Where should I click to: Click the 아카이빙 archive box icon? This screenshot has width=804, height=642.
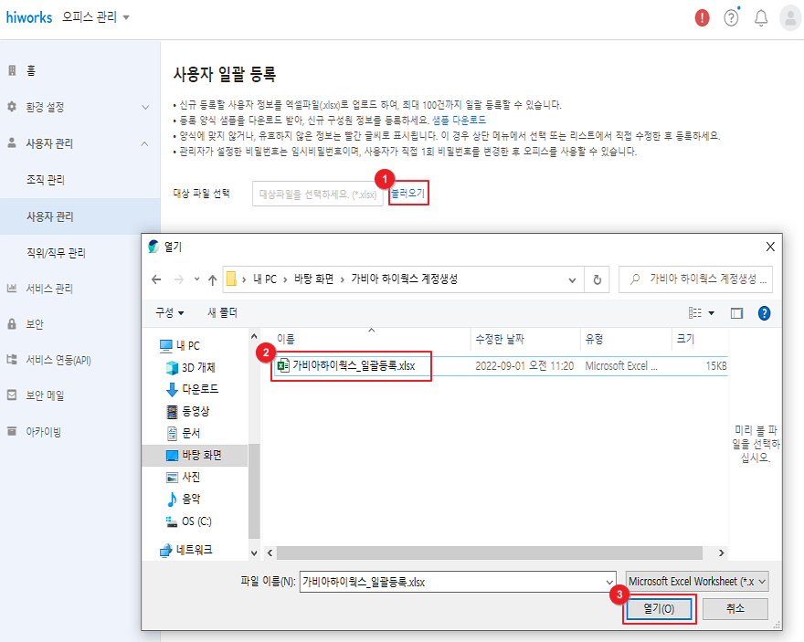click(12, 431)
